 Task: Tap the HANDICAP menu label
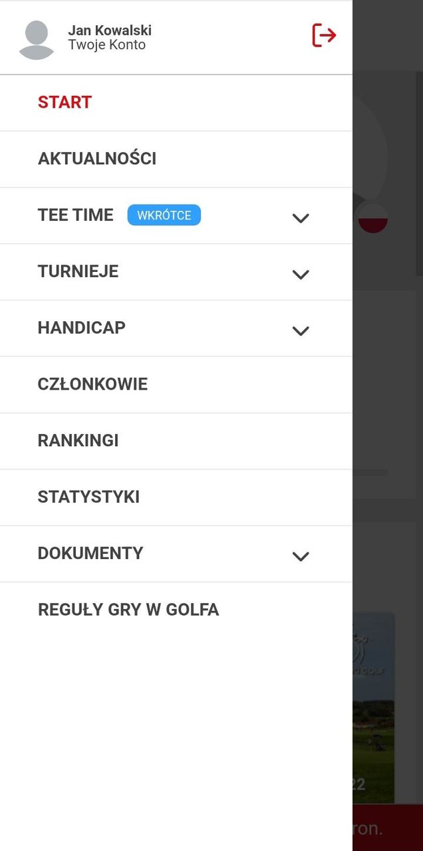[81, 328]
